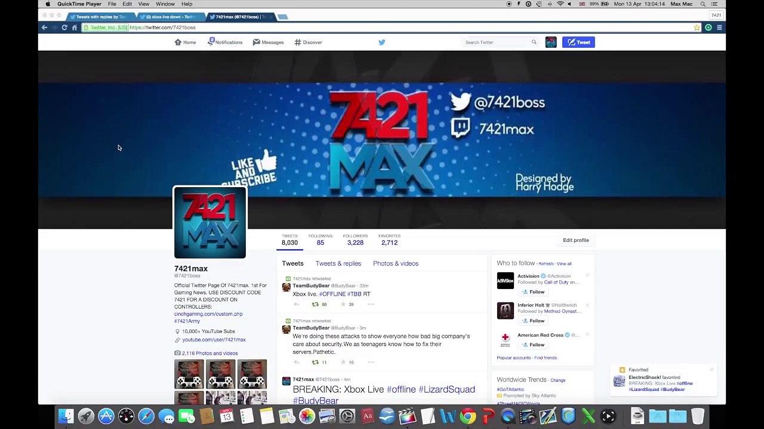Open the #GoTAtlantic trend
The image size is (764, 429).
coord(510,390)
